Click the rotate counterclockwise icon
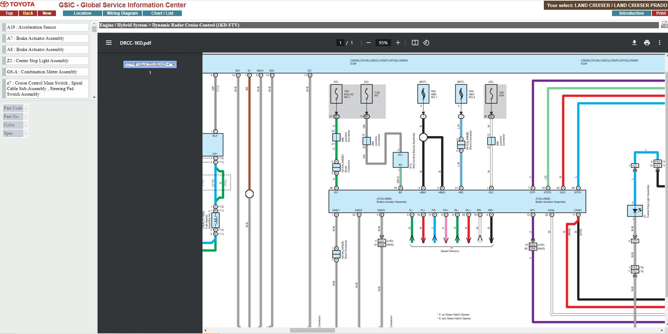The width and height of the screenshot is (668, 334). 426,43
